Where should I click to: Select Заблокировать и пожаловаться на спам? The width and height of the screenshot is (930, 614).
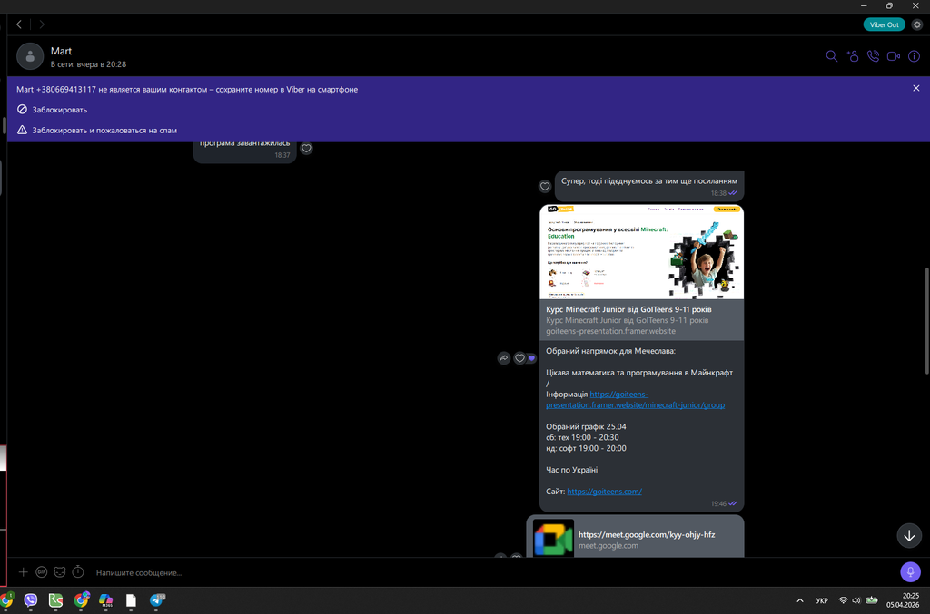pyautogui.click(x=96, y=131)
